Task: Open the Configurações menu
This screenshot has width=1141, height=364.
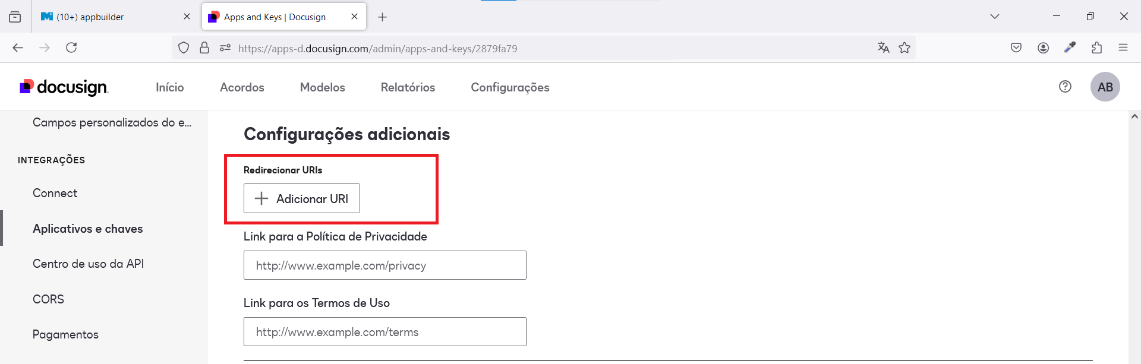Action: pos(510,87)
